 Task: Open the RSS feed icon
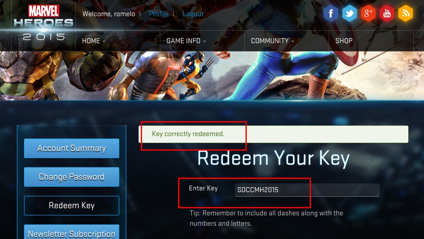(405, 13)
